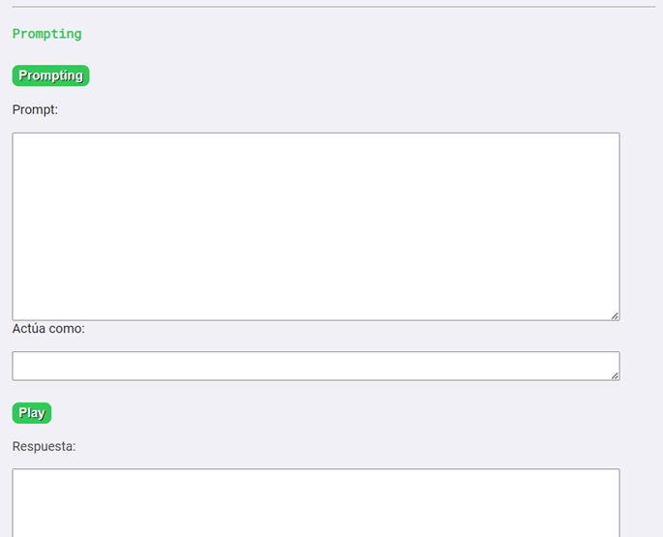Focus the large Prompt text area

316,226
